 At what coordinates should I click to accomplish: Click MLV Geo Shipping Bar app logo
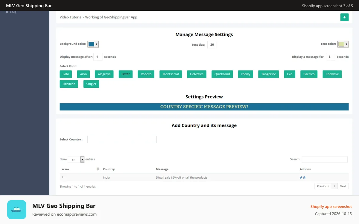pos(17,210)
